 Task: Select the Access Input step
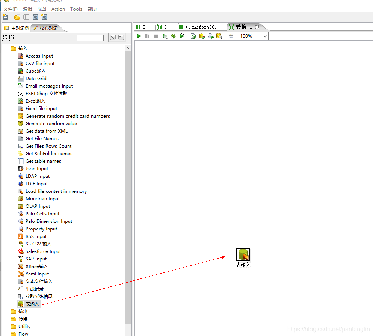(35, 56)
